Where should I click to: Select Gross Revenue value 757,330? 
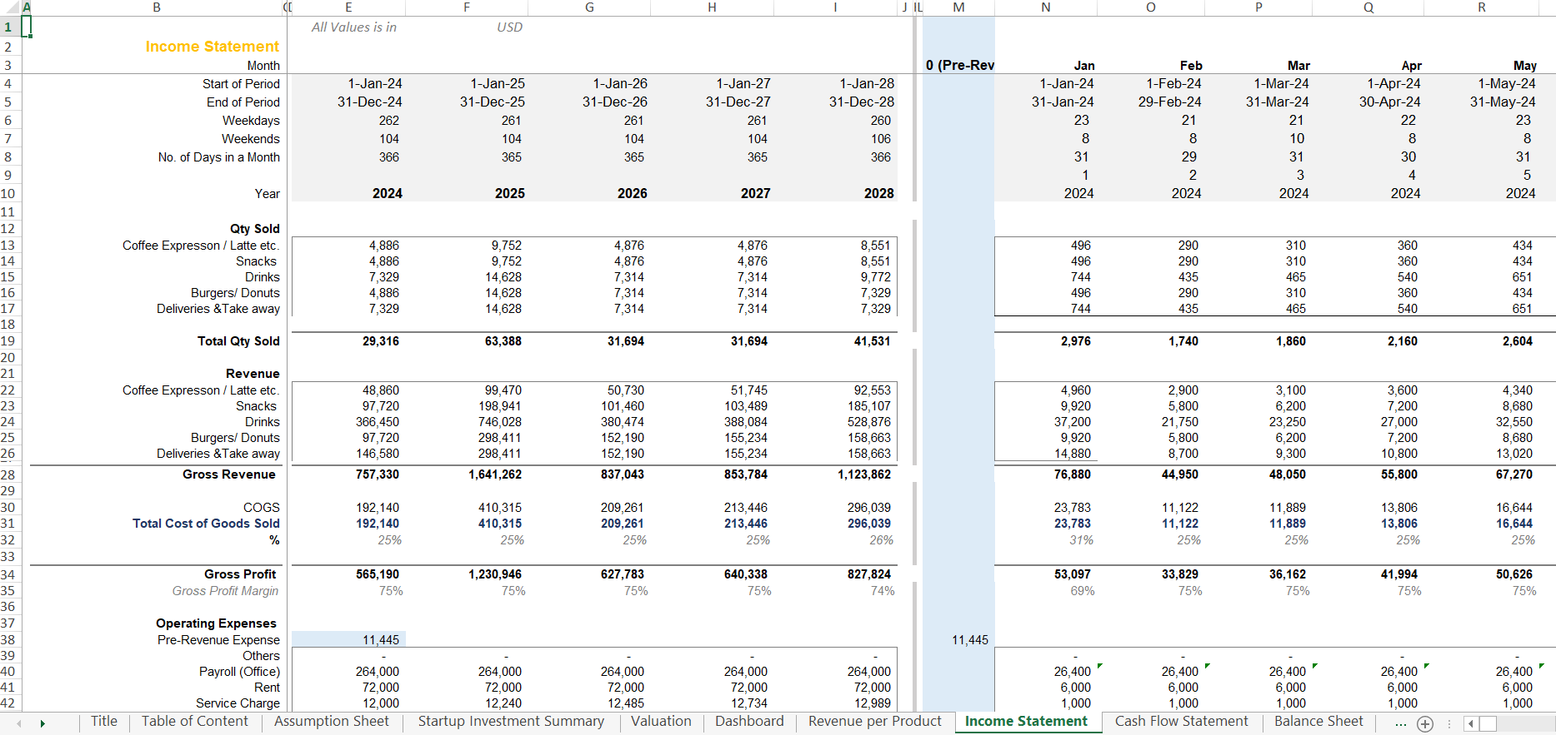[378, 474]
